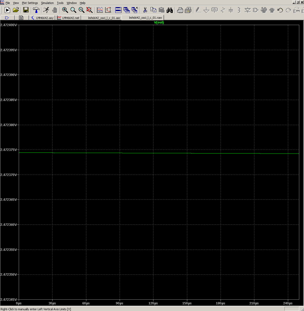The height and width of the screenshot is (311, 304).
Task: Click the label net icon
Action: point(215,10)
